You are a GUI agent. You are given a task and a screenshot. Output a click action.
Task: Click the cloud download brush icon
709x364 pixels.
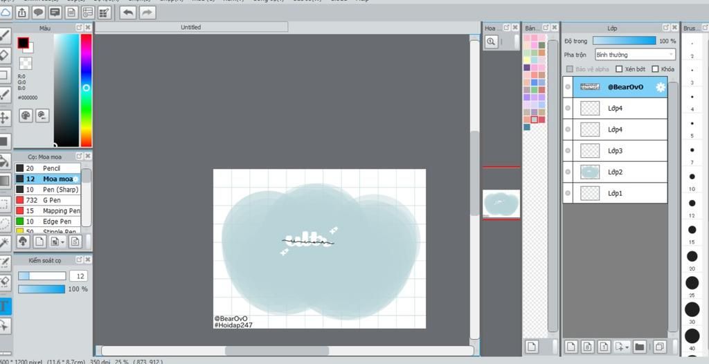[x=23, y=242]
